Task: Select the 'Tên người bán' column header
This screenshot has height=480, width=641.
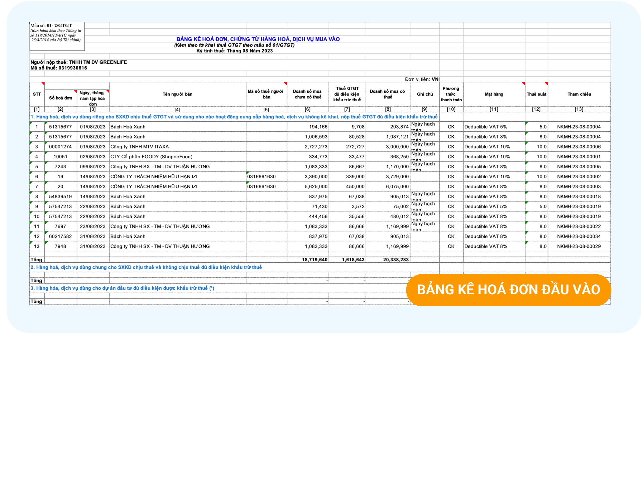Action: coord(177,94)
